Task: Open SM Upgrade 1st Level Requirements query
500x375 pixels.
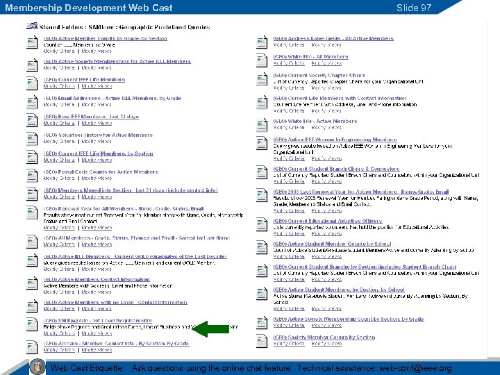Action: click(x=98, y=320)
